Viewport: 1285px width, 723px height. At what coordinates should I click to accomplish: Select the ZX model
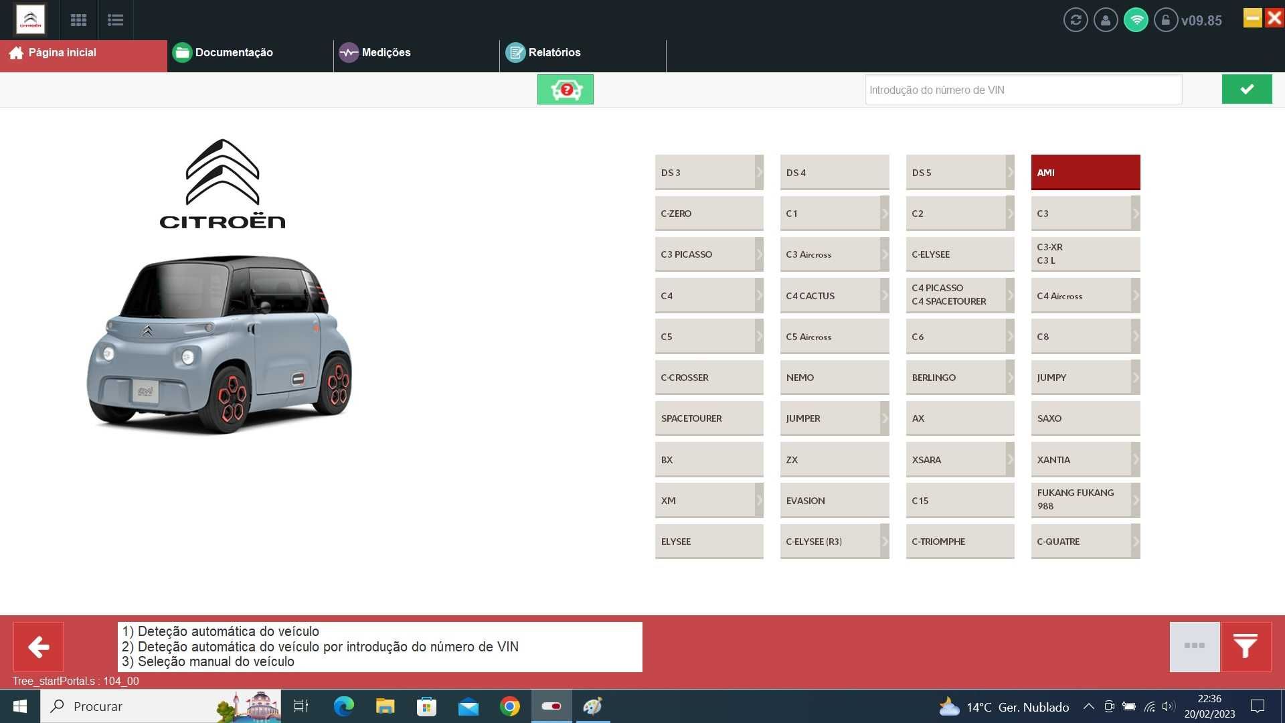click(x=835, y=459)
